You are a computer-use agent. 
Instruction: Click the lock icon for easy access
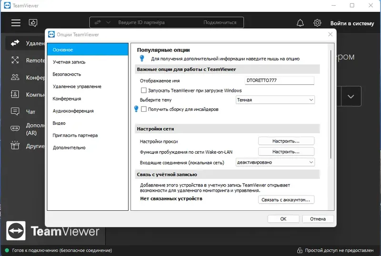pos(300,250)
